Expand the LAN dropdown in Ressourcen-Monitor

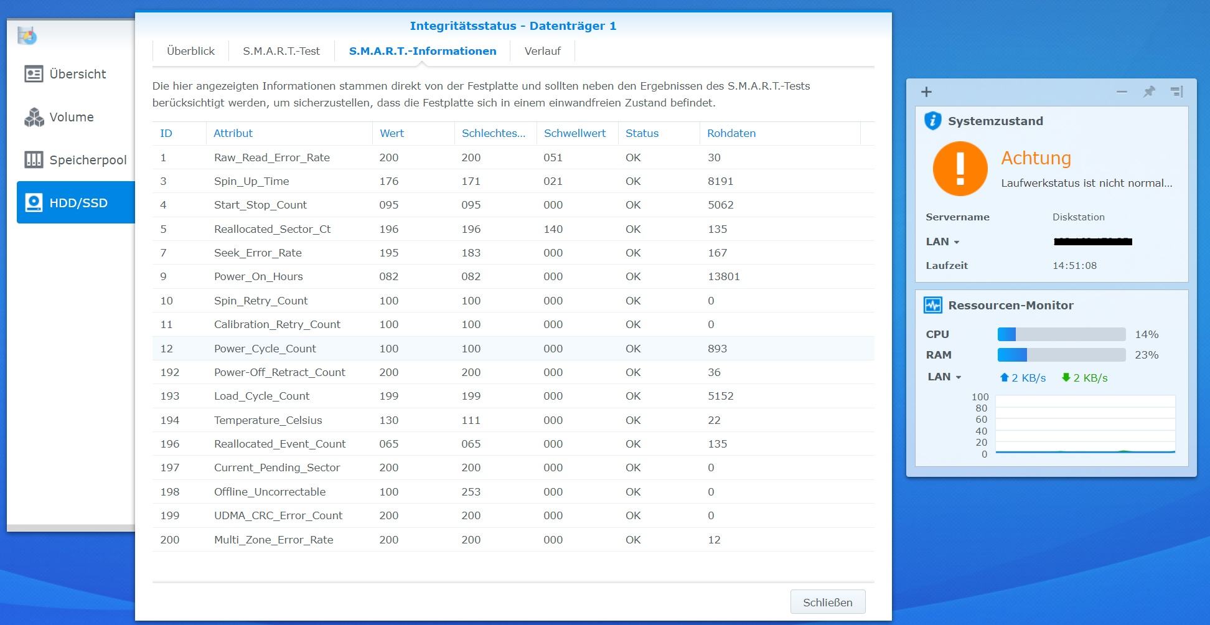point(959,377)
